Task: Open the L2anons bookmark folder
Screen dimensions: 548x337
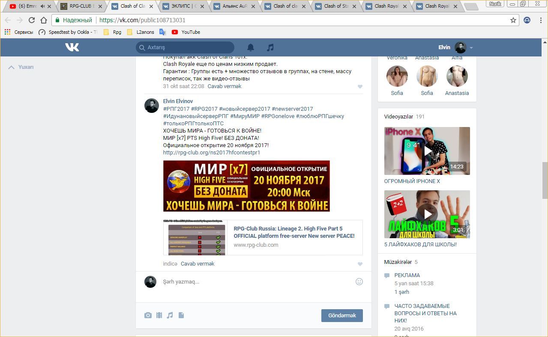Action: click(141, 32)
